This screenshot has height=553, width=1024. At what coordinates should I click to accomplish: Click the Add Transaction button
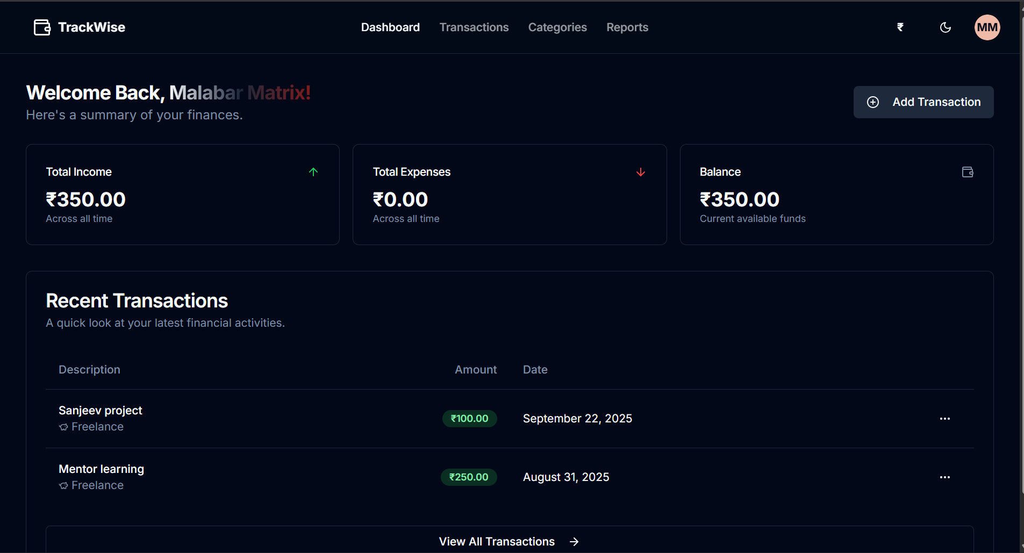tap(923, 102)
